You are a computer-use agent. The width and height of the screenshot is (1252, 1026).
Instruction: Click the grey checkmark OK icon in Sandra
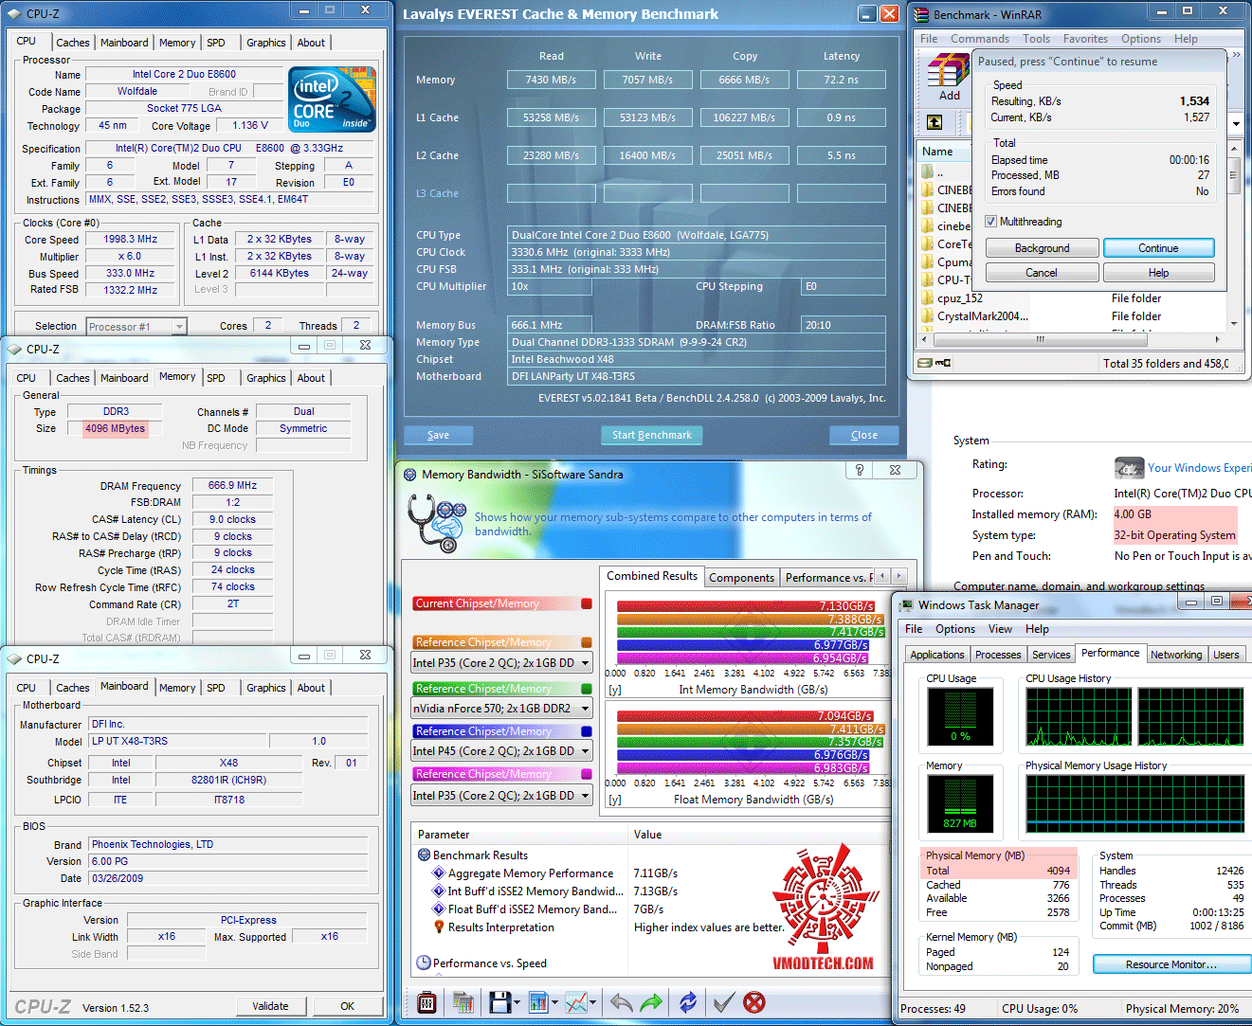723,1002
